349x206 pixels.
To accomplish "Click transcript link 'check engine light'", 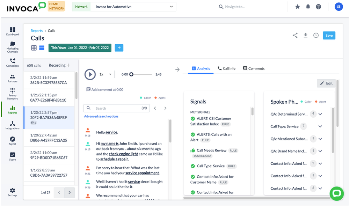I will click(123, 154).
